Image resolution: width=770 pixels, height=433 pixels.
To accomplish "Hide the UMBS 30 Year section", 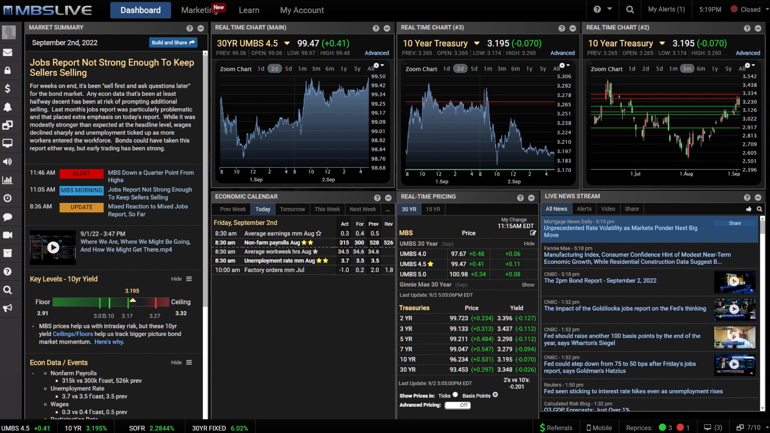I will click(x=529, y=244).
